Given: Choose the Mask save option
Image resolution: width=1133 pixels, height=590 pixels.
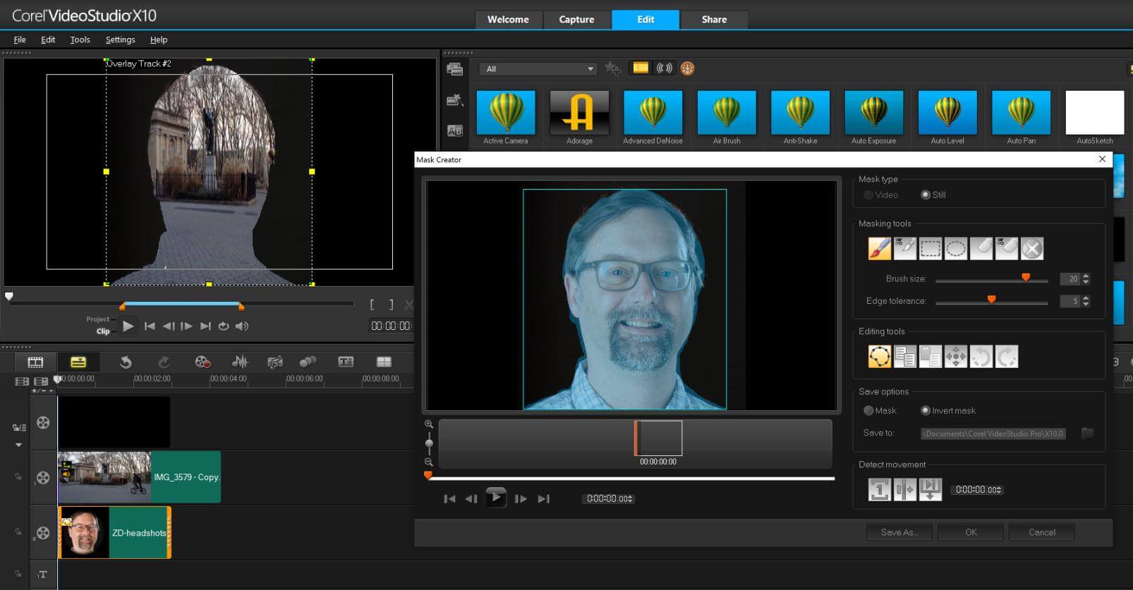Looking at the screenshot, I should [x=869, y=411].
